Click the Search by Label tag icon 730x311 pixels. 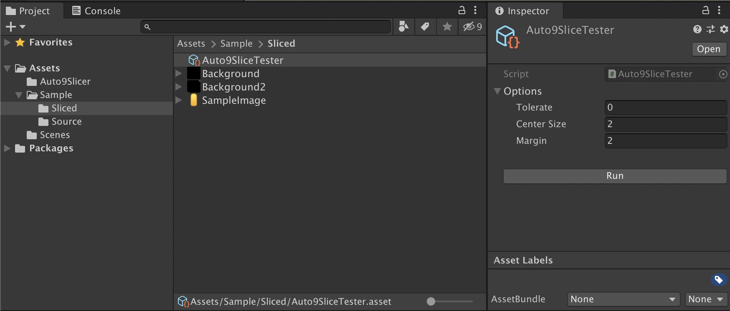point(425,27)
